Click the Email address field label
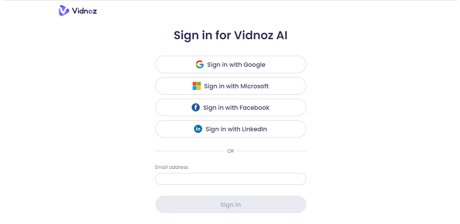This screenshot has width=460, height=224. click(171, 167)
